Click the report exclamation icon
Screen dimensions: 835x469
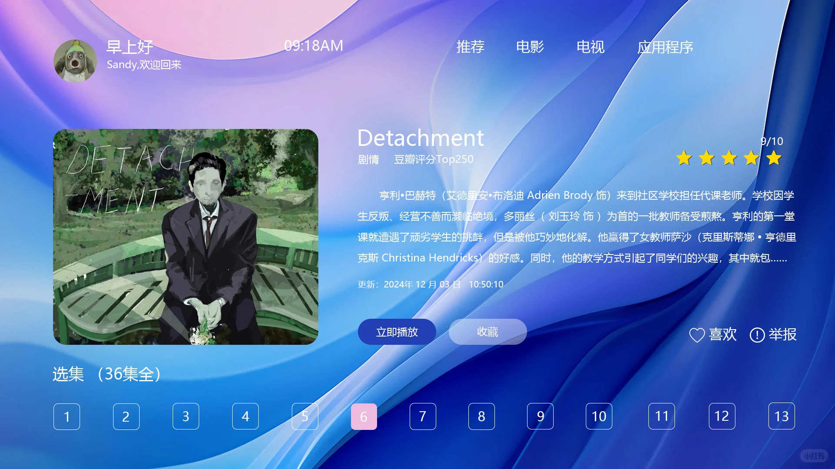coord(757,335)
